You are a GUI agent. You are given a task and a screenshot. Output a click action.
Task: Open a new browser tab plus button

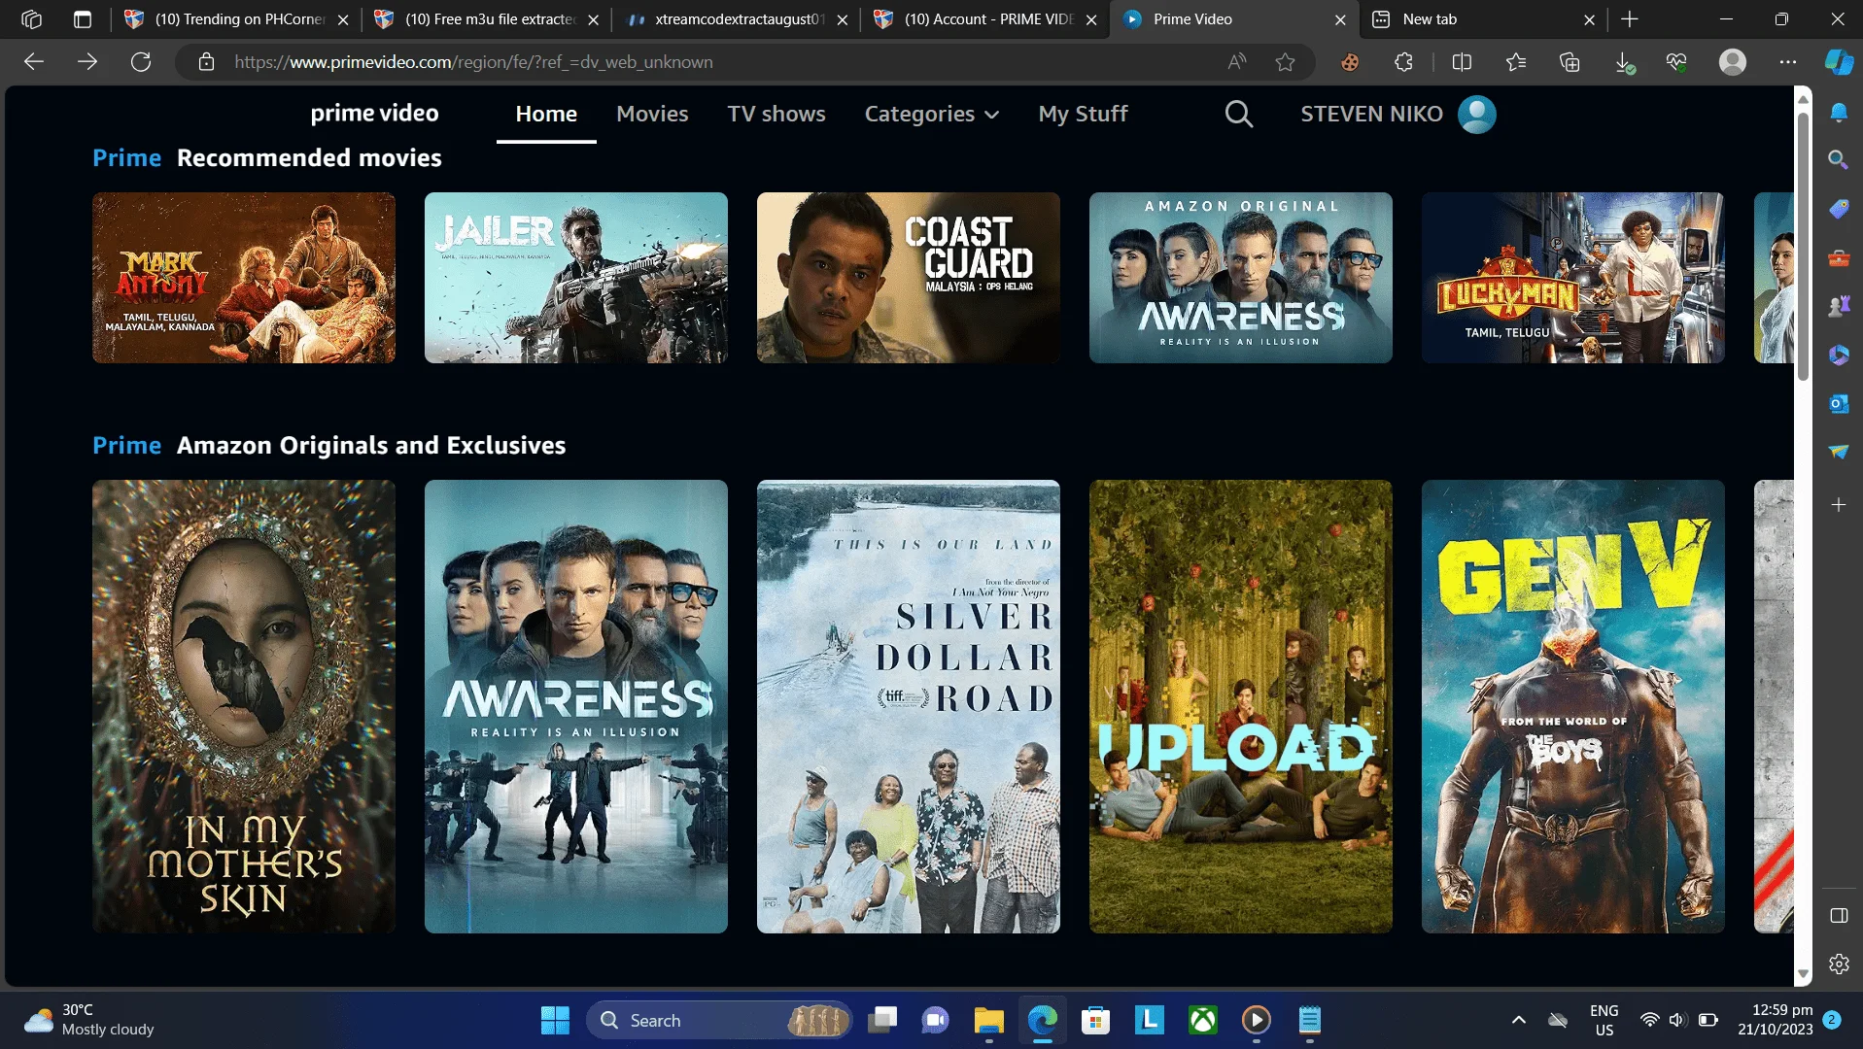(x=1630, y=19)
